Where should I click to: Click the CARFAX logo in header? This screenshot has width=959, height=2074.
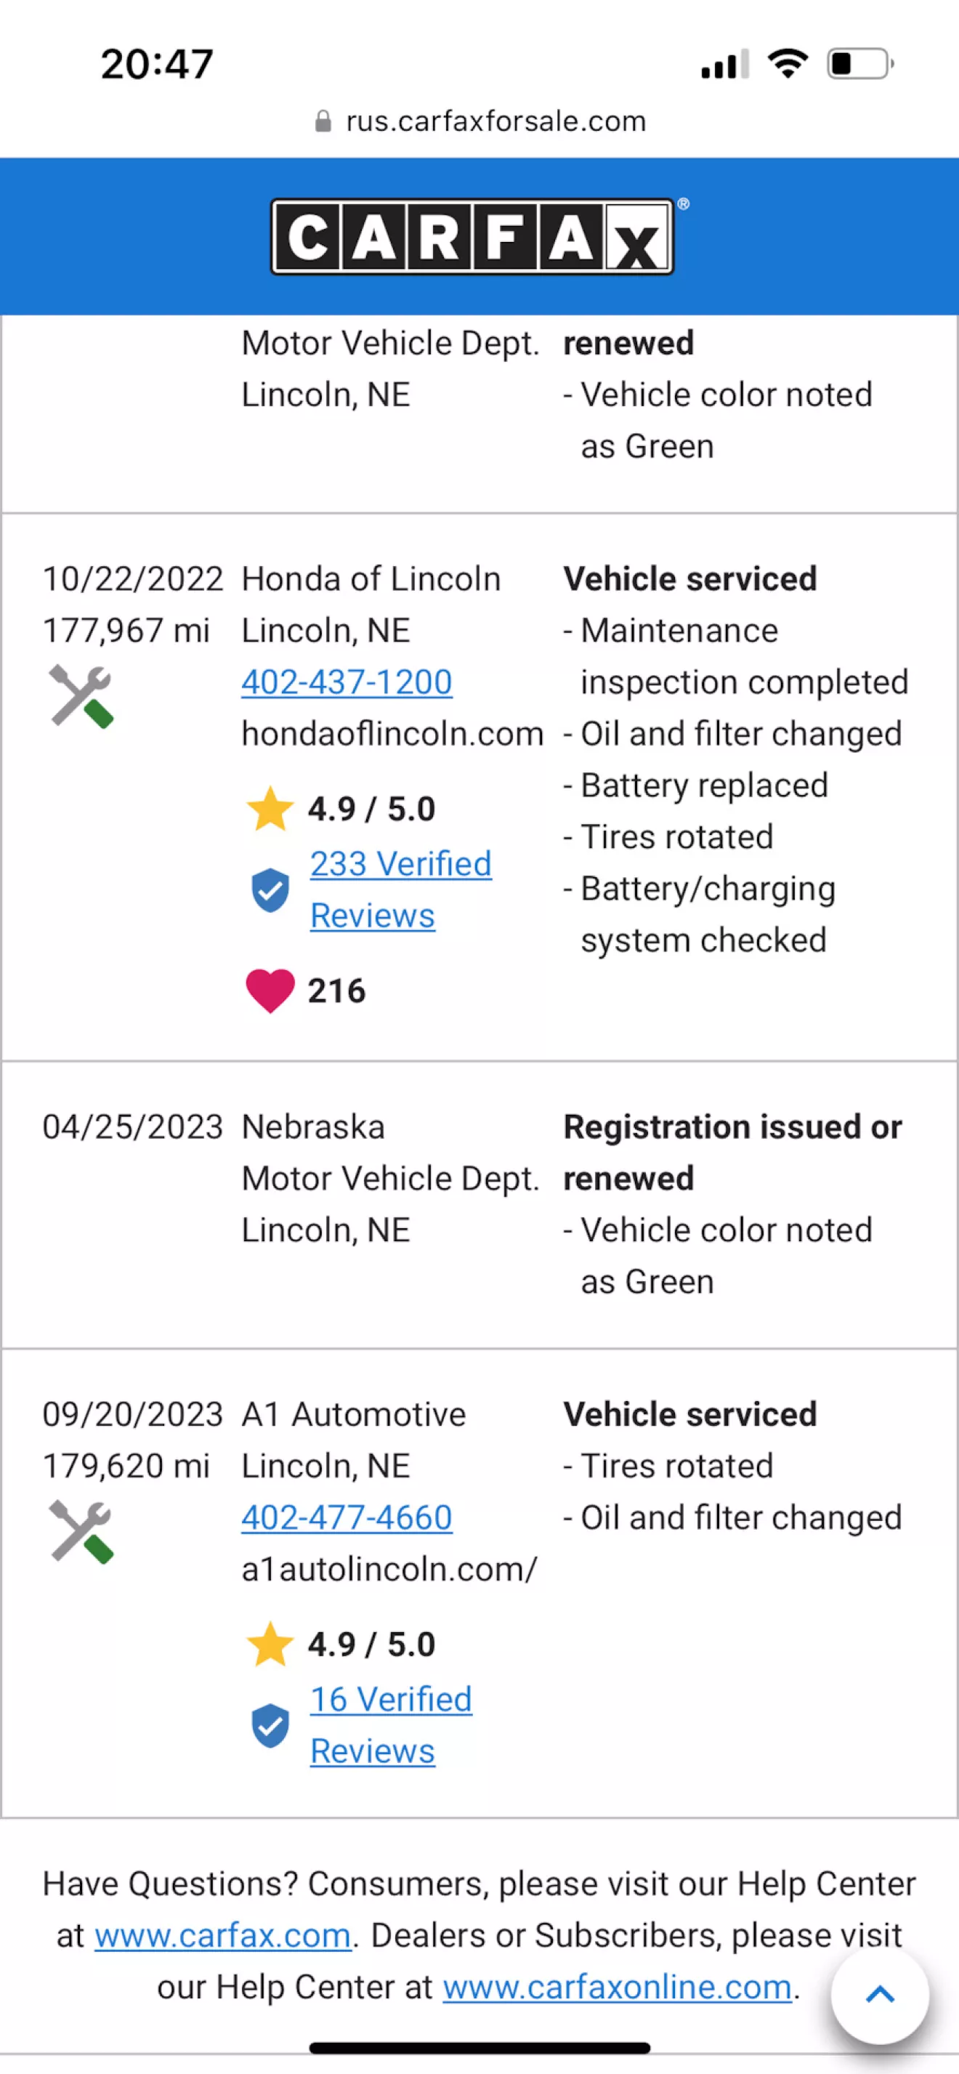(x=473, y=237)
